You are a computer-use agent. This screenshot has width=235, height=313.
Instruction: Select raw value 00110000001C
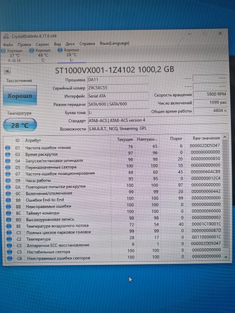tap(207, 237)
